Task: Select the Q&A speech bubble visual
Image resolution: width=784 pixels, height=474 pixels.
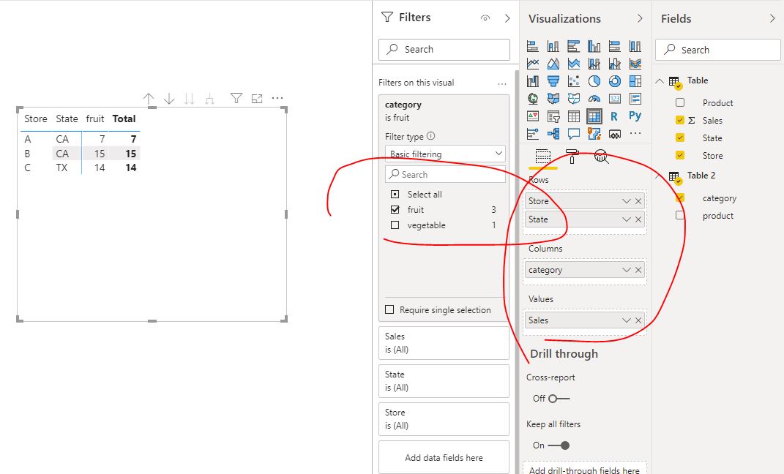Action: [x=573, y=133]
